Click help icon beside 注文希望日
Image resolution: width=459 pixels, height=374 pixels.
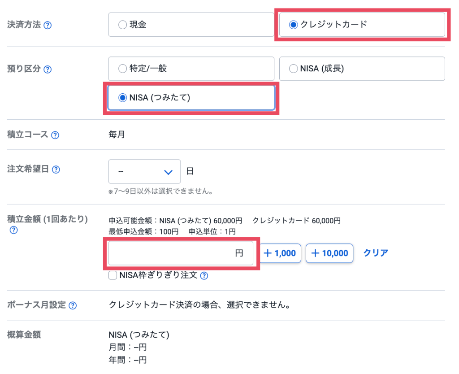(56, 170)
